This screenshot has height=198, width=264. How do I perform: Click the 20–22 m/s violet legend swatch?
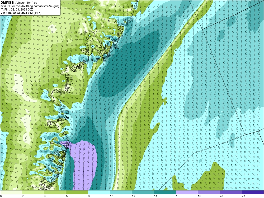pos(231,192)
